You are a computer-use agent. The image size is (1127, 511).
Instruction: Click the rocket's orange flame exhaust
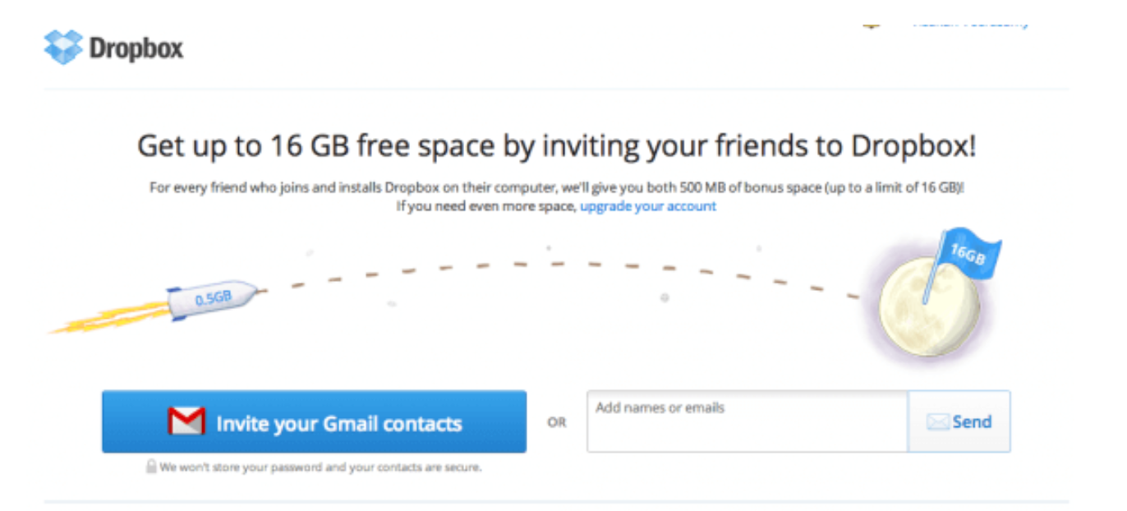coord(110,318)
